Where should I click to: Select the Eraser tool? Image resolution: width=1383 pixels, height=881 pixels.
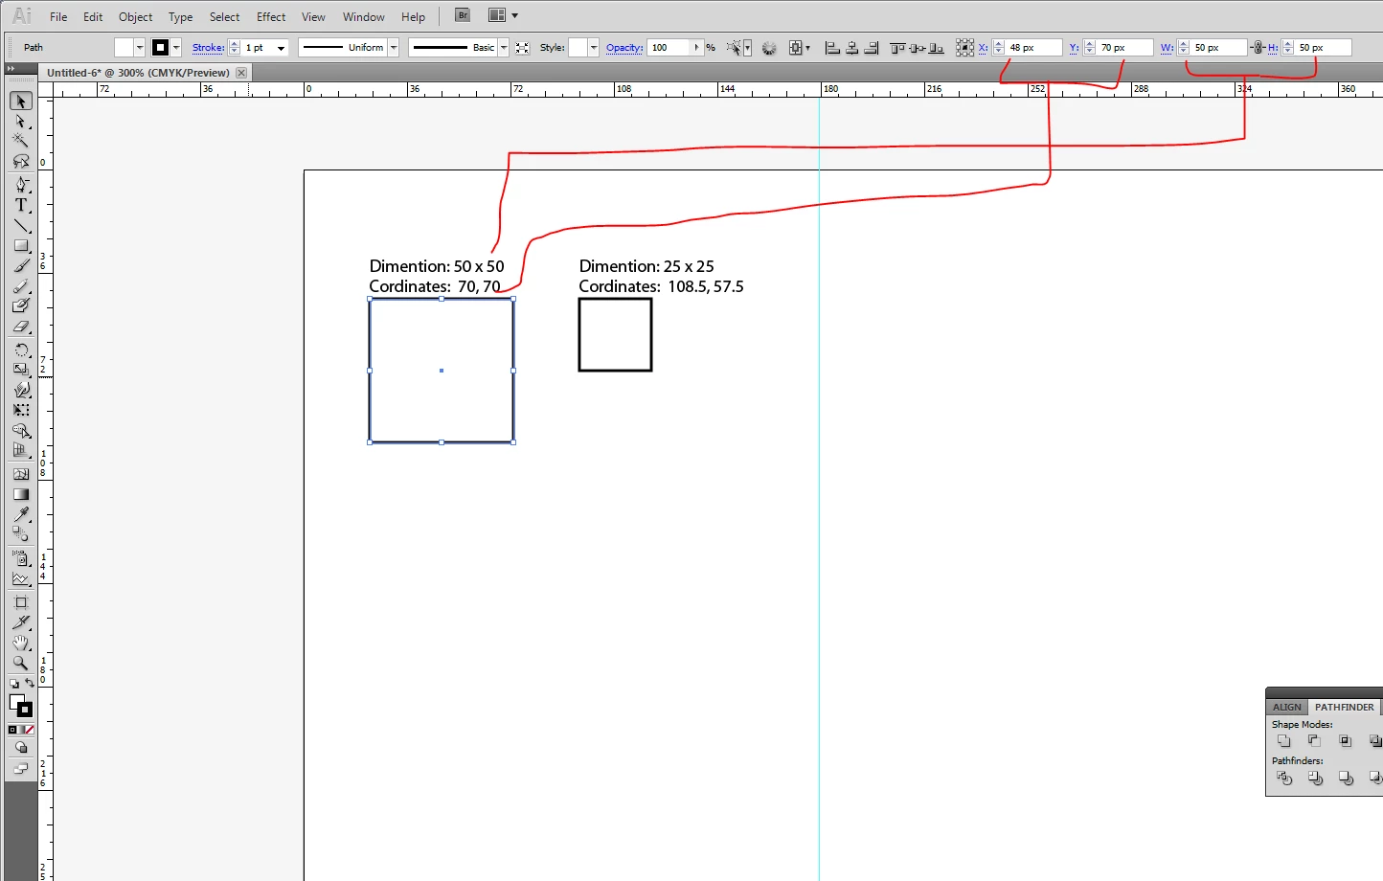point(21,327)
